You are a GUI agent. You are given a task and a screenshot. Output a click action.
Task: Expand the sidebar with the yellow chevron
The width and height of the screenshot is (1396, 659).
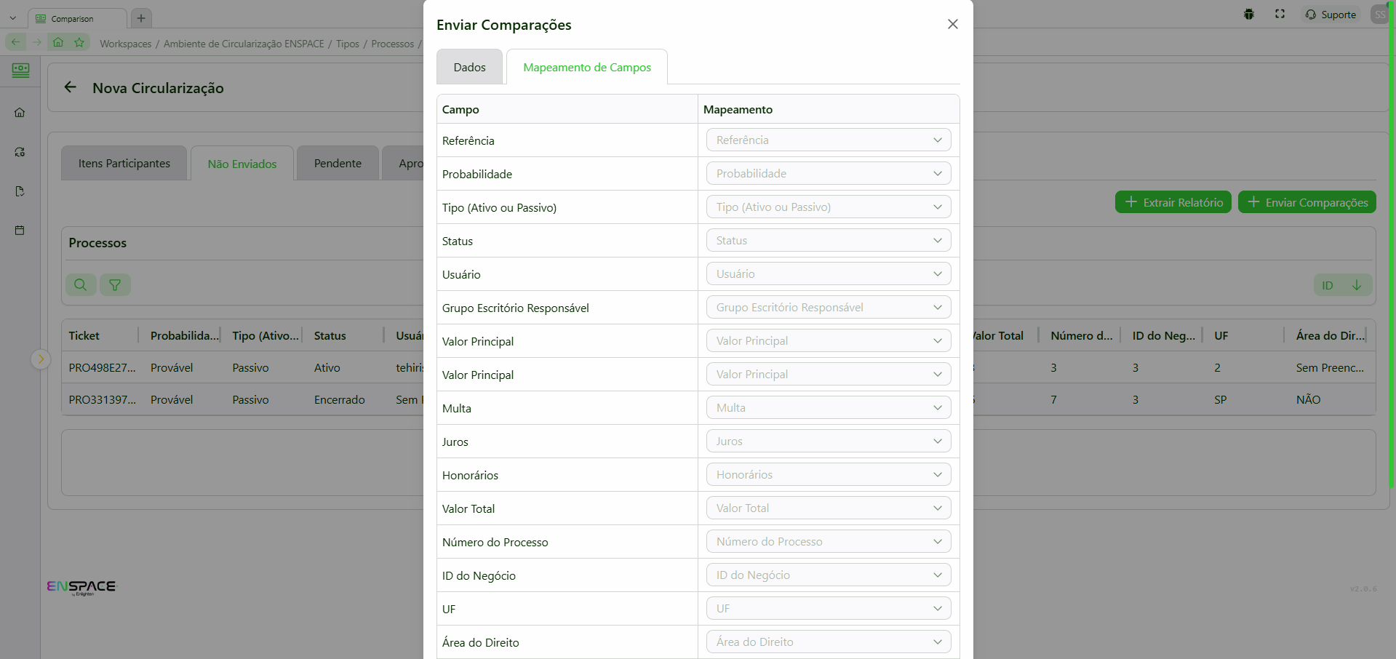pyautogui.click(x=41, y=359)
